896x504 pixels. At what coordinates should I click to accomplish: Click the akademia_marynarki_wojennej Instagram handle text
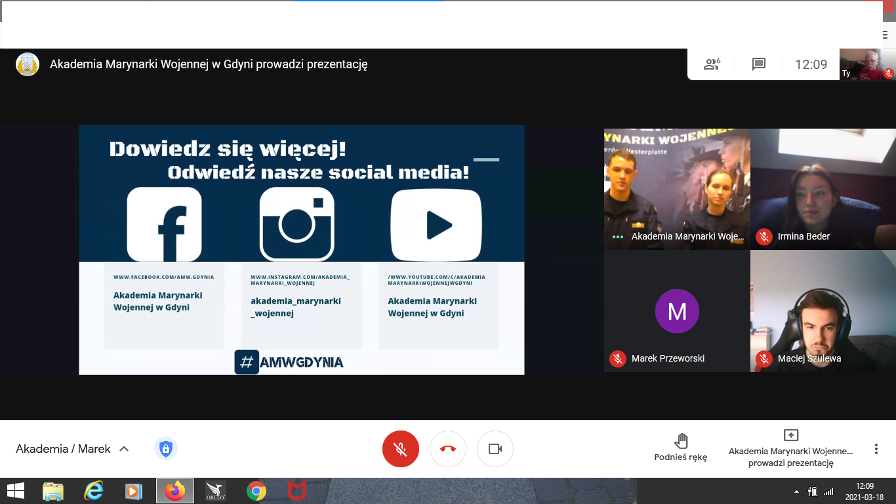pyautogui.click(x=296, y=307)
